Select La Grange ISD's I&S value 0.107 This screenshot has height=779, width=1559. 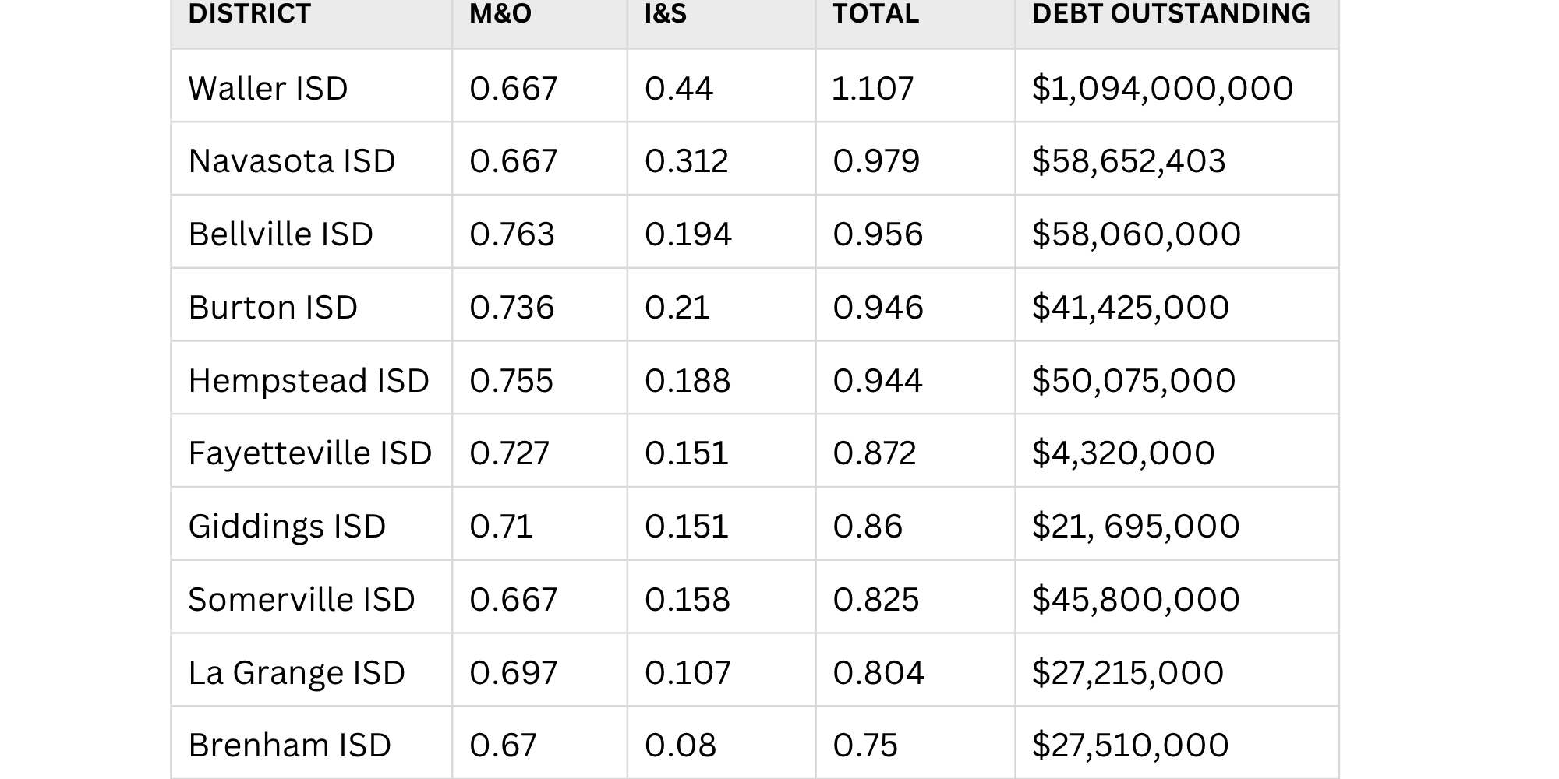[688, 673]
